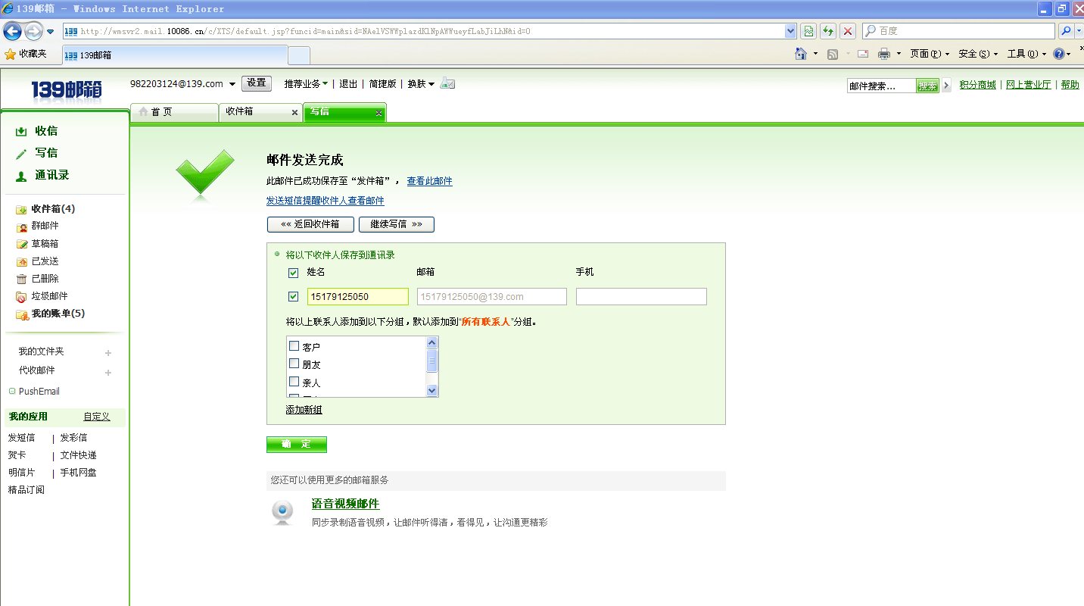Click the 继续写信 button
The height and width of the screenshot is (606, 1084).
(397, 224)
